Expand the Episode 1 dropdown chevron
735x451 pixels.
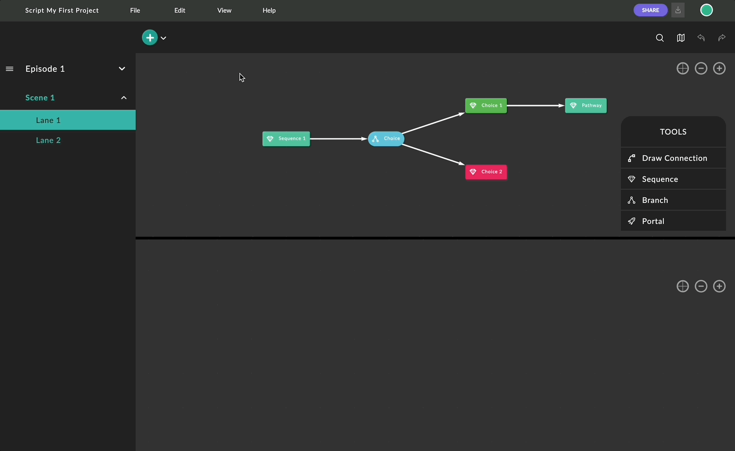tap(122, 69)
